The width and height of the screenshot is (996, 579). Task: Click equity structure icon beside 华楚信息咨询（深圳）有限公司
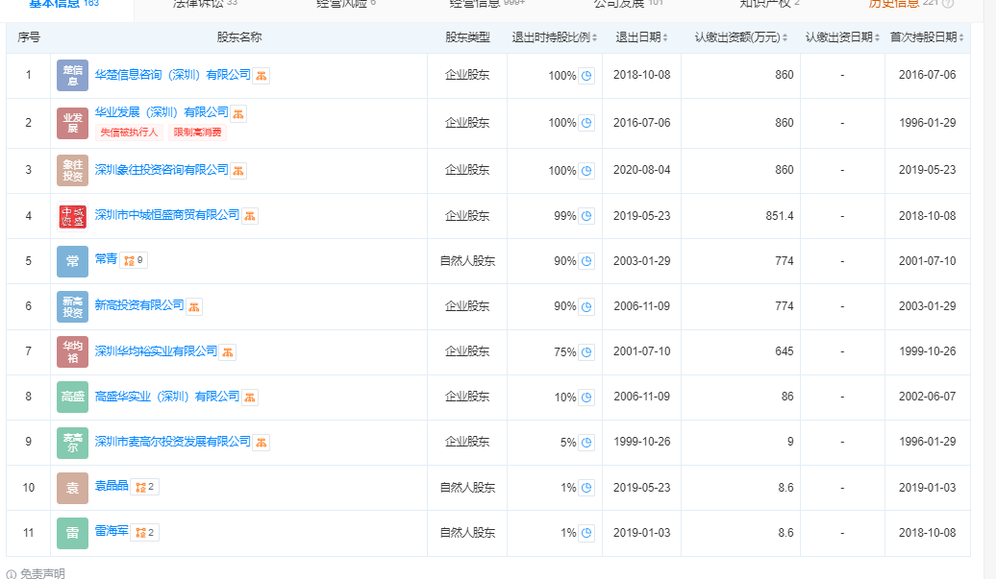pos(261,76)
